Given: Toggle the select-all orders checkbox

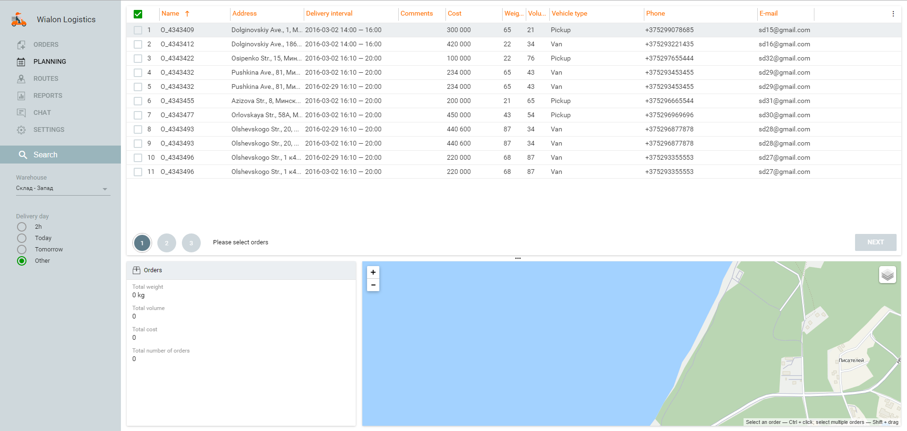Looking at the screenshot, I should coord(138,14).
